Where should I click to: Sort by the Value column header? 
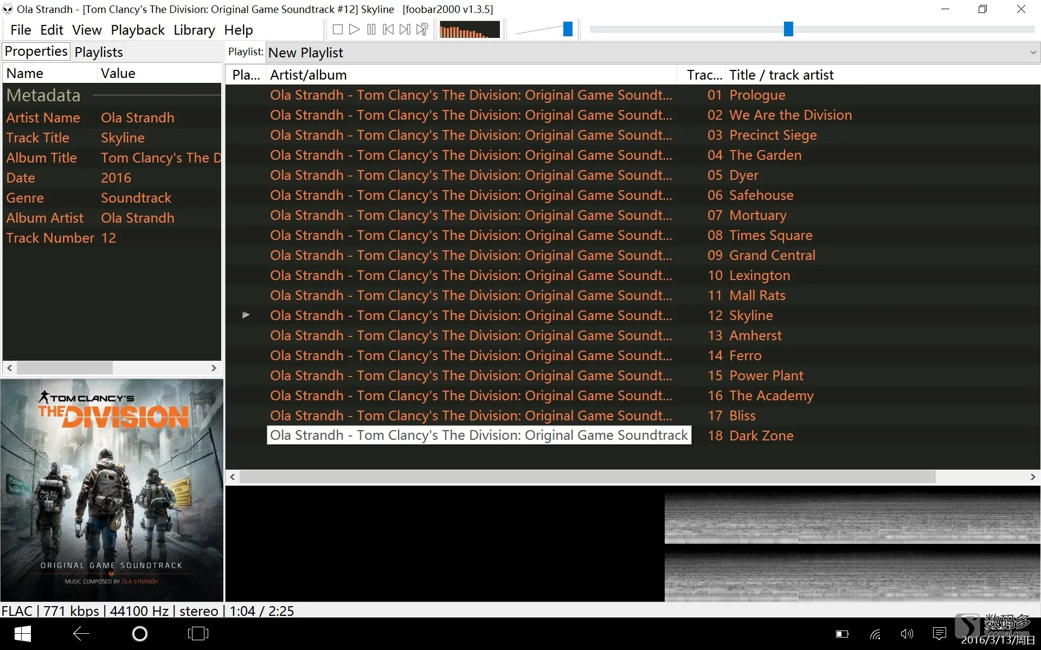[159, 73]
